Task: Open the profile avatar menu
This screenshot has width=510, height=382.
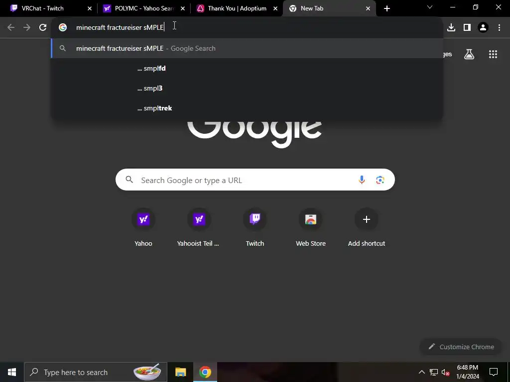Action: point(483,27)
